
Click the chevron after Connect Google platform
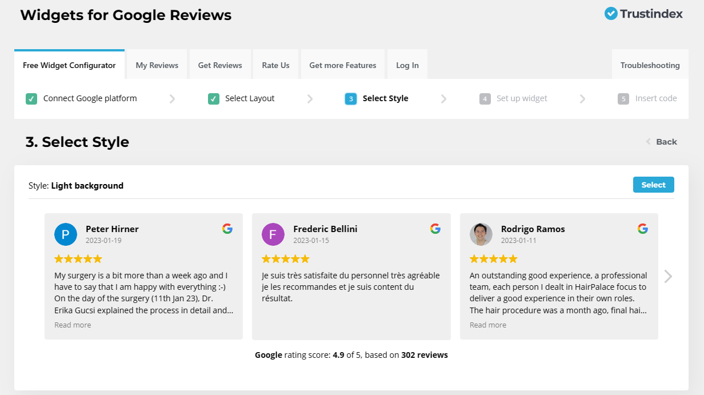[x=173, y=98]
